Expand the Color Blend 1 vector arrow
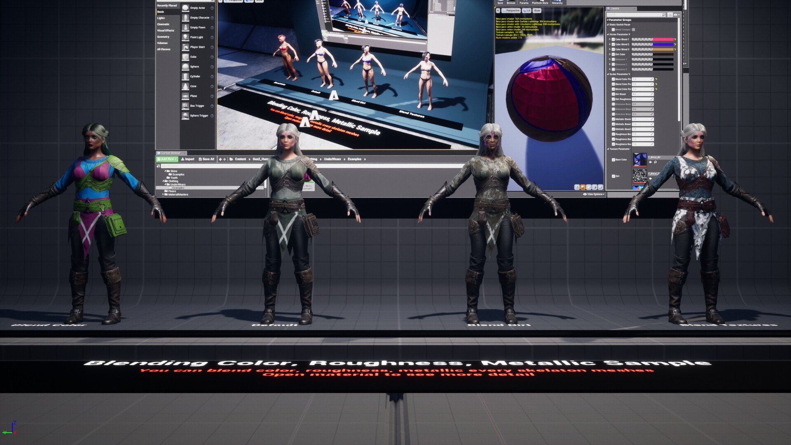The height and width of the screenshot is (445, 791). point(610,40)
